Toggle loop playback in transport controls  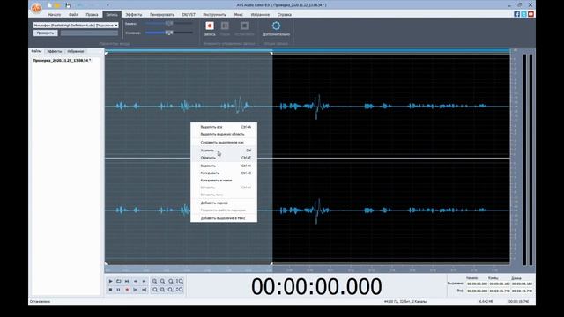119,281
